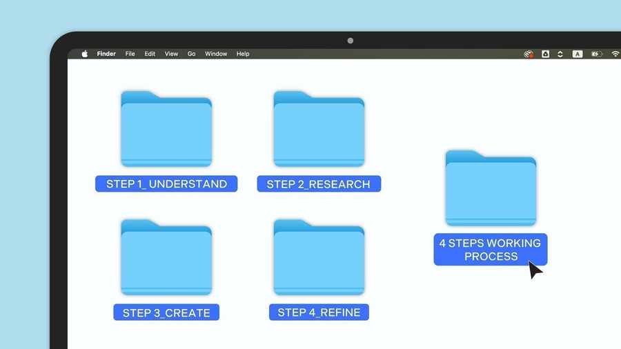621x349 pixels.
Task: Open the Go menu
Action: [192, 54]
